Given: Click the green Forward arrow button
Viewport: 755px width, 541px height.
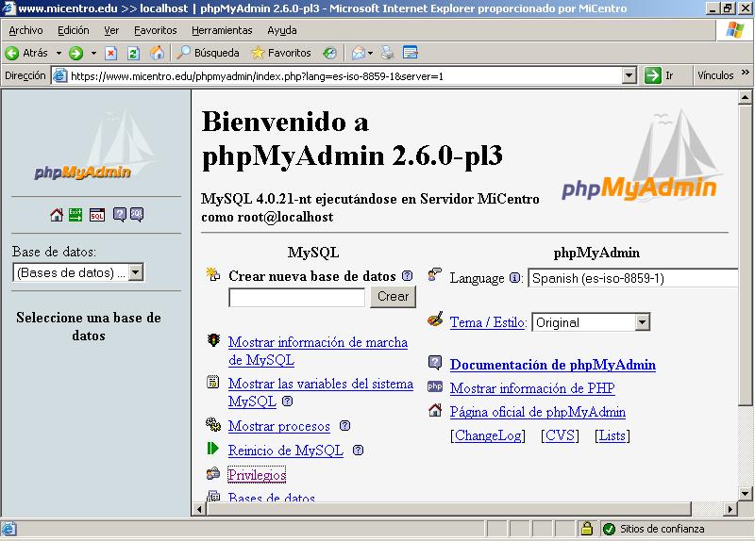Looking at the screenshot, I should click(x=76, y=53).
